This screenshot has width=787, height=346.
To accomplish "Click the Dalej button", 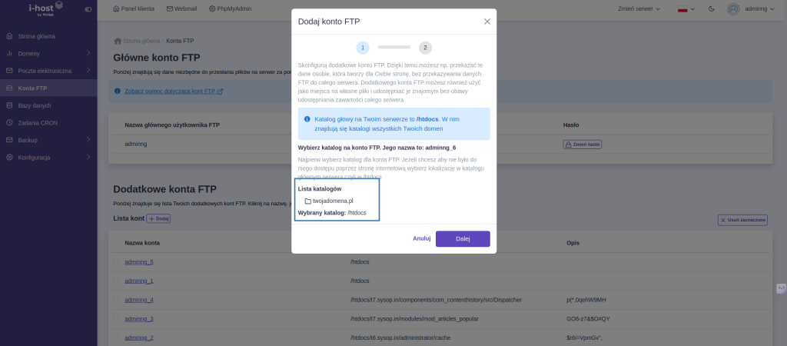I will pyautogui.click(x=463, y=239).
